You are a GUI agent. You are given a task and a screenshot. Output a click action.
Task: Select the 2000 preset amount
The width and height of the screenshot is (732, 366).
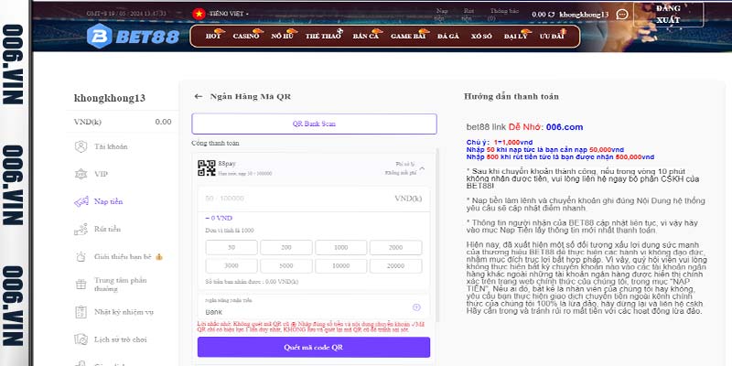(x=396, y=247)
